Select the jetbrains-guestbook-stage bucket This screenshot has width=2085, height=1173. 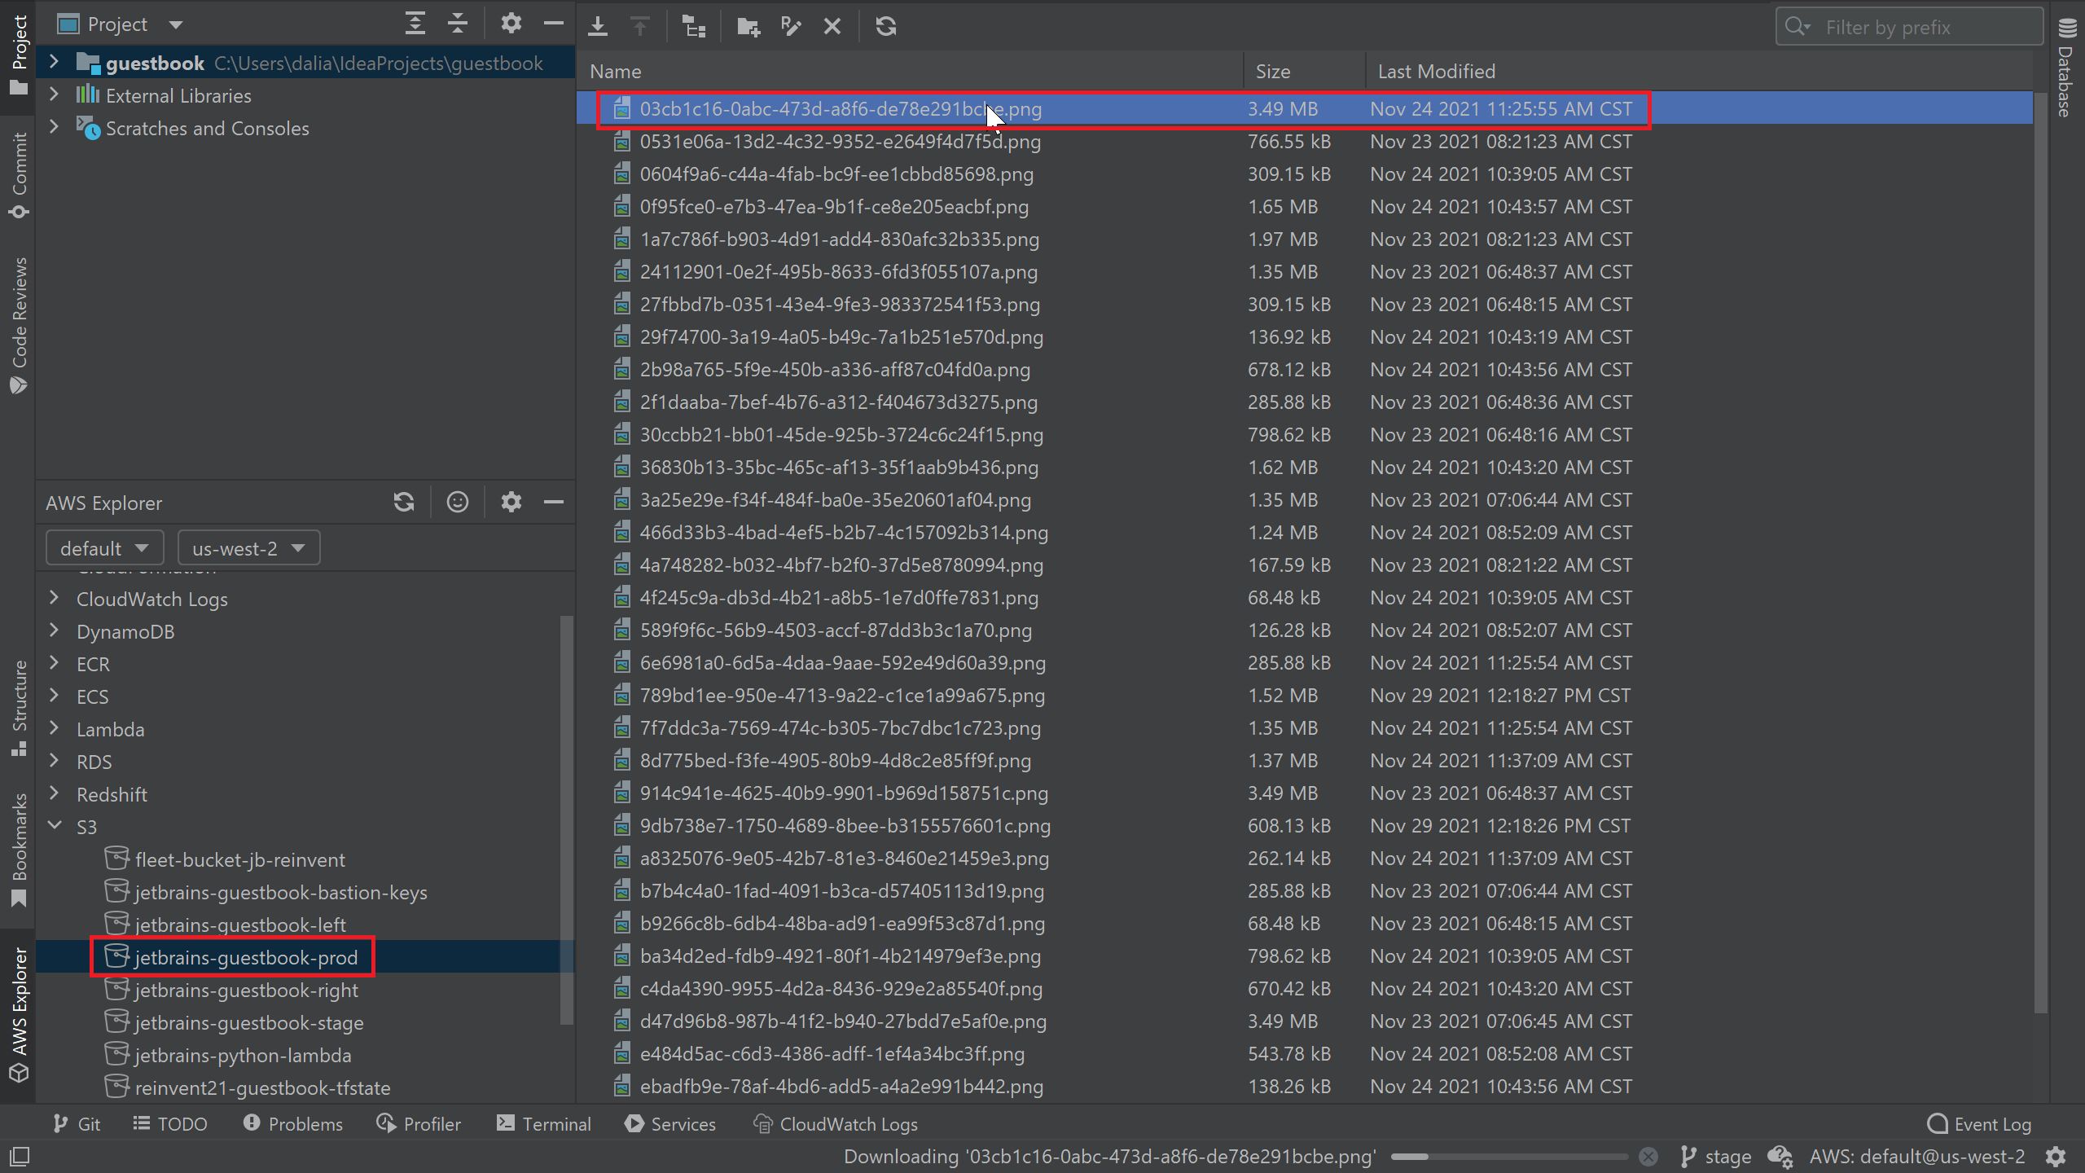[x=248, y=1023]
